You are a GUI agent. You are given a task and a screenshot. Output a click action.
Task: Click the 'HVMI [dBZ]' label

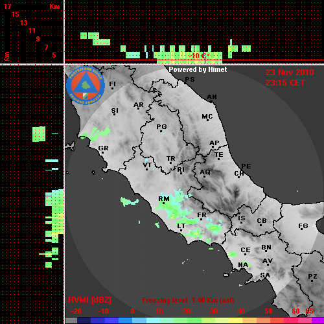[x=89, y=300]
